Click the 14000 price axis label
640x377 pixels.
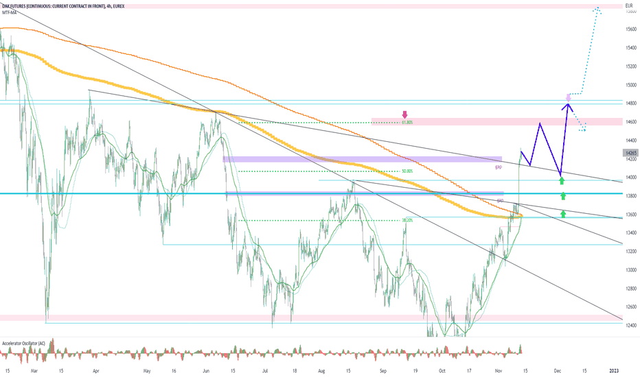click(631, 178)
